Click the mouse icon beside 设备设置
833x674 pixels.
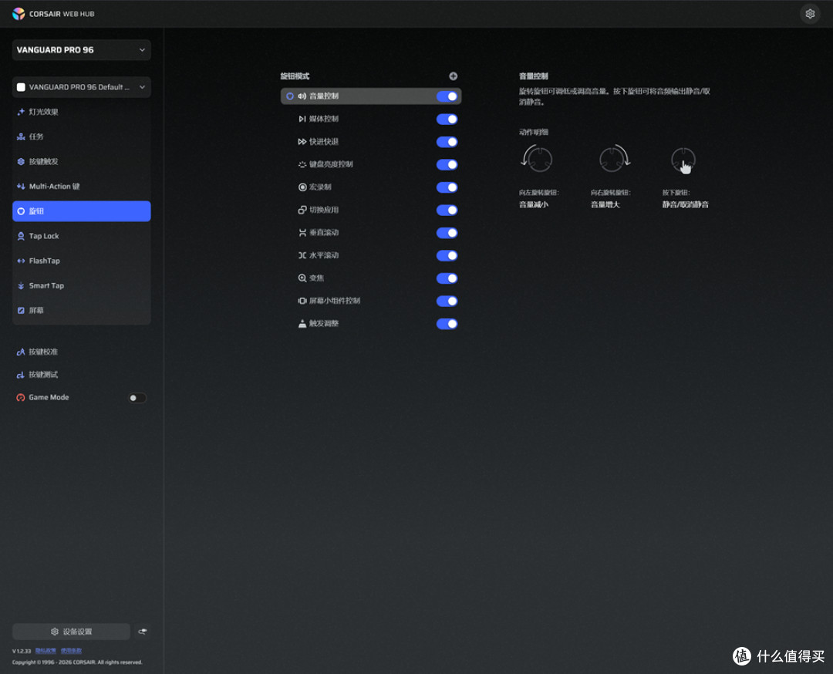point(143,632)
